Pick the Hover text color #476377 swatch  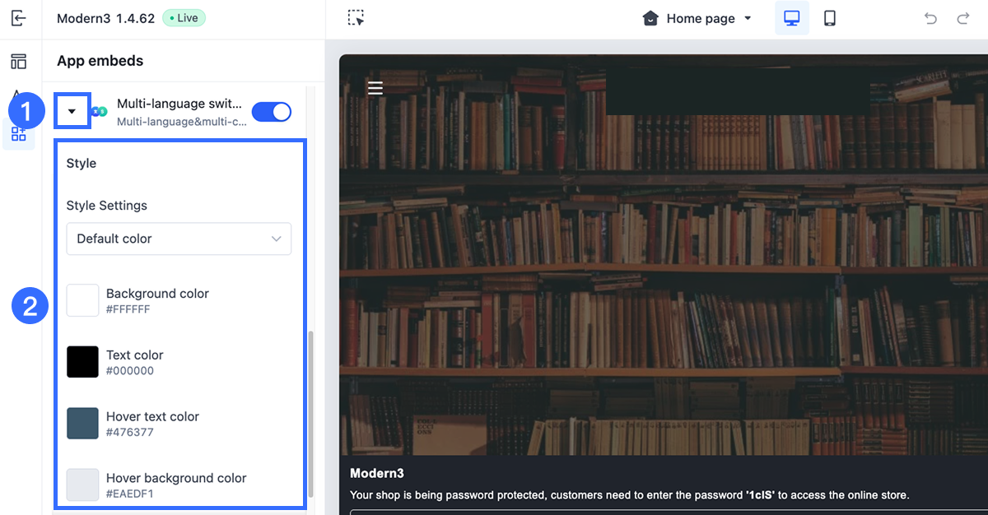click(x=82, y=424)
